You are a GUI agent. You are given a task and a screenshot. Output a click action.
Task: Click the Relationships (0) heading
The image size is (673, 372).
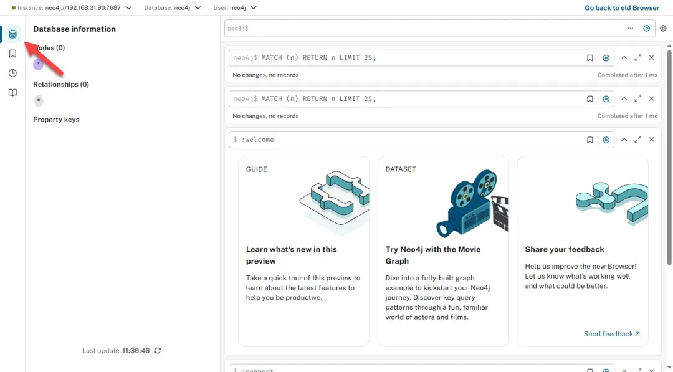61,85
